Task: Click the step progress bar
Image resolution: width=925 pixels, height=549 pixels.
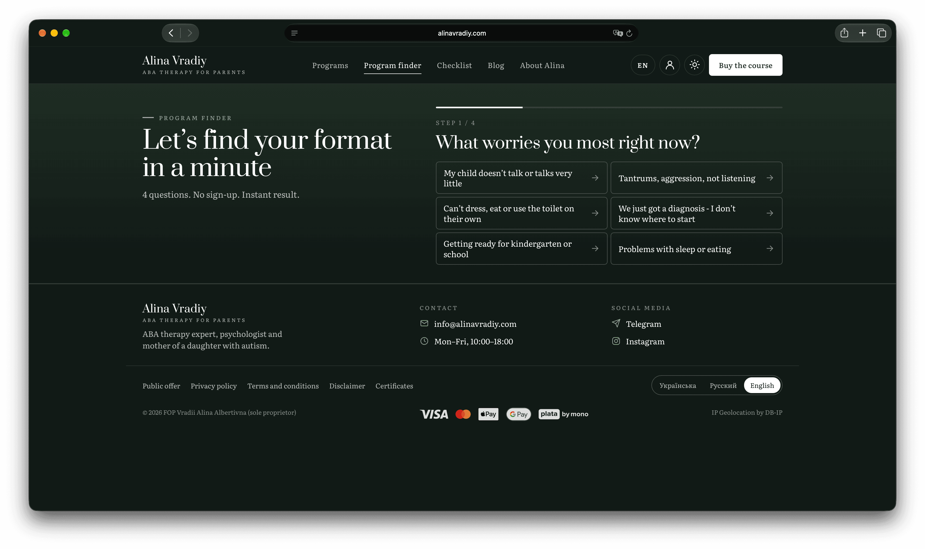Action: point(609,107)
